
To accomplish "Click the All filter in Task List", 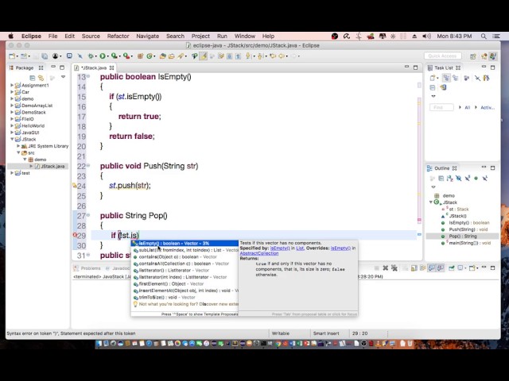I will pos(467,108).
